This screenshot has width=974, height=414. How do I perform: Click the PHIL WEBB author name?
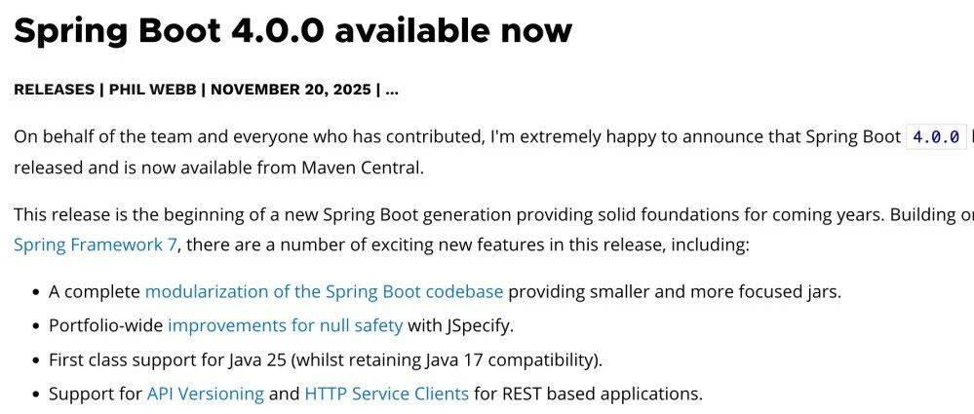[152, 90]
